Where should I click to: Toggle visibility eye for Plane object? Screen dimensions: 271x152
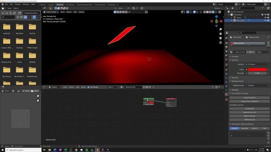point(265,18)
